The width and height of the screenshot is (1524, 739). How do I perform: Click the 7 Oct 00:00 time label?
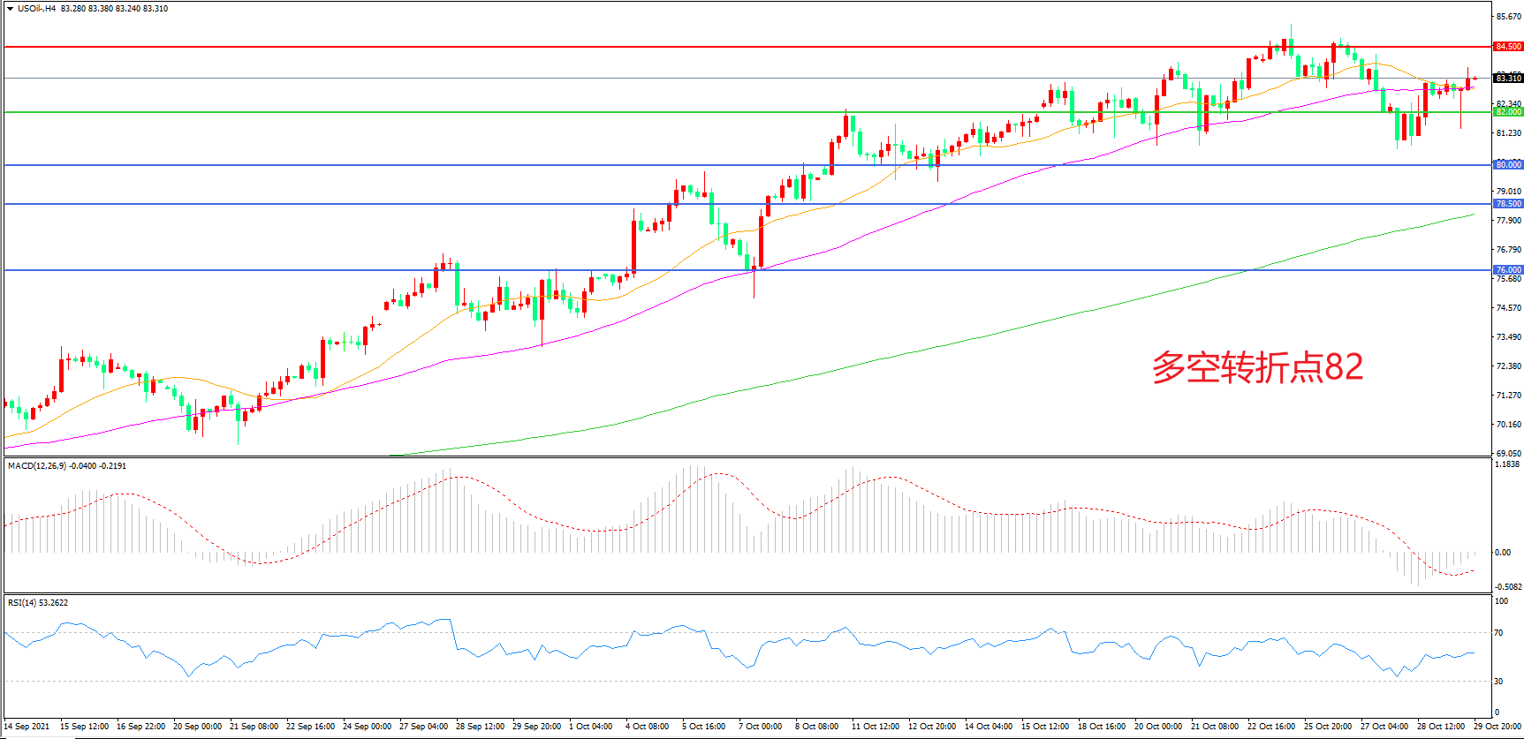click(760, 727)
